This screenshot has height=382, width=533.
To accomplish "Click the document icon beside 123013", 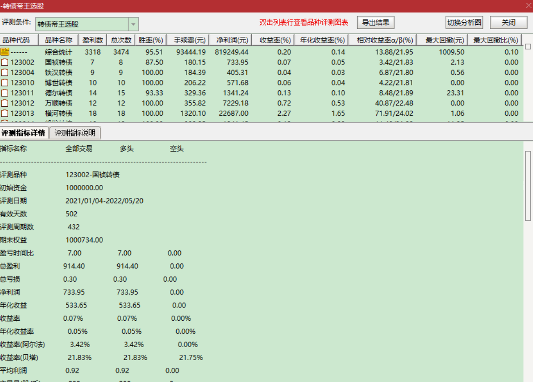I will point(5,113).
